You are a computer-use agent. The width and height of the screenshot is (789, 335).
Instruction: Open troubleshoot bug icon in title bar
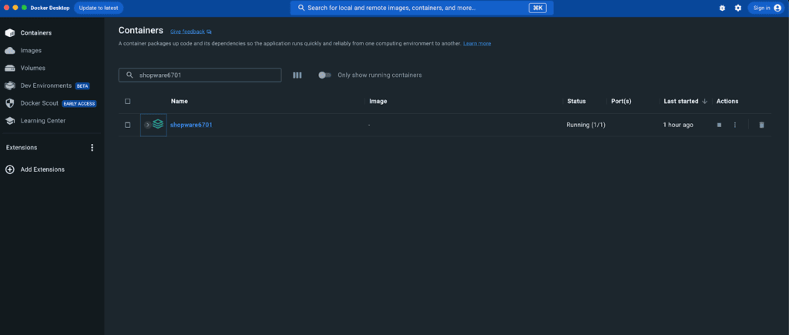click(722, 8)
